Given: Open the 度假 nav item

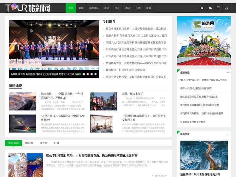Looking at the screenshot, I should (x=149, y=8).
